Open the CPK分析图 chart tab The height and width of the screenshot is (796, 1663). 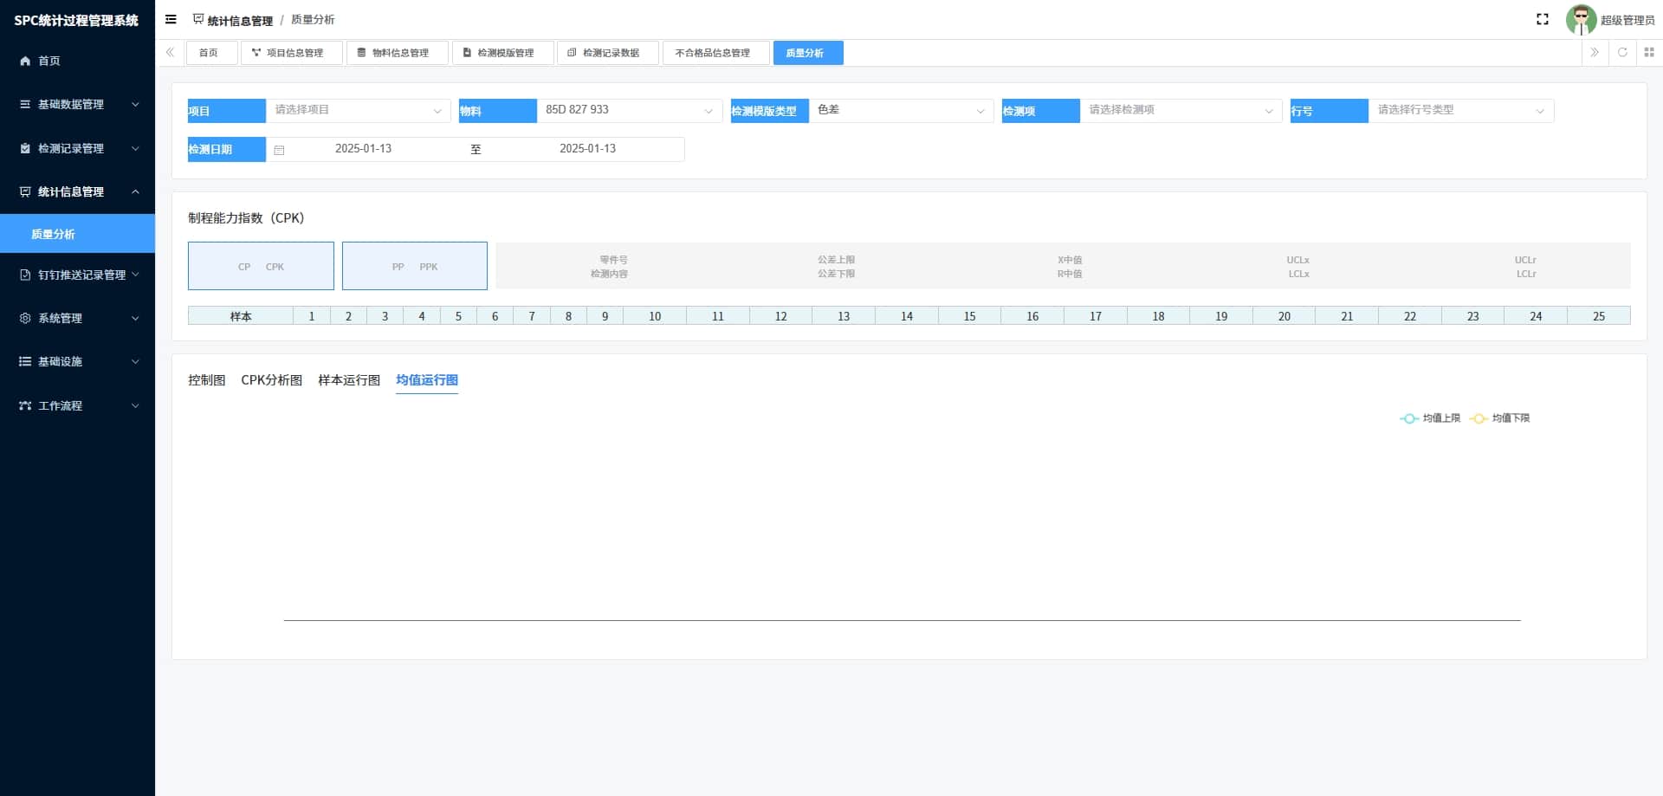click(272, 380)
